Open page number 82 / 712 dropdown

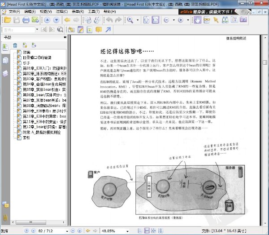coord(67,231)
